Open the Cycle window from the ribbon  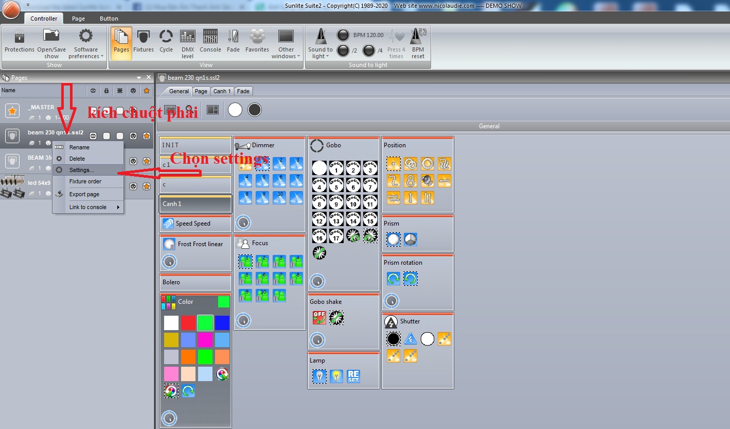click(166, 42)
